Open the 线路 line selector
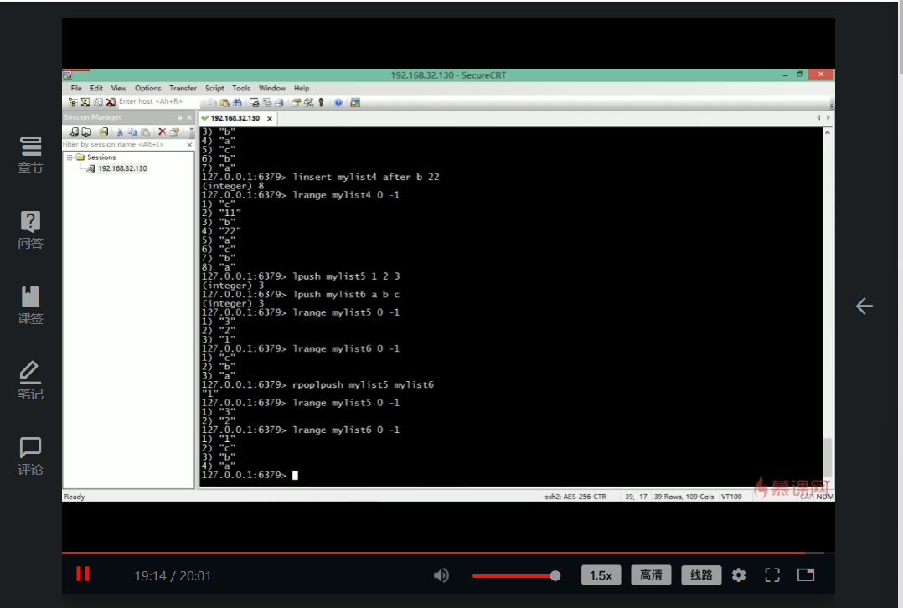 coord(701,575)
